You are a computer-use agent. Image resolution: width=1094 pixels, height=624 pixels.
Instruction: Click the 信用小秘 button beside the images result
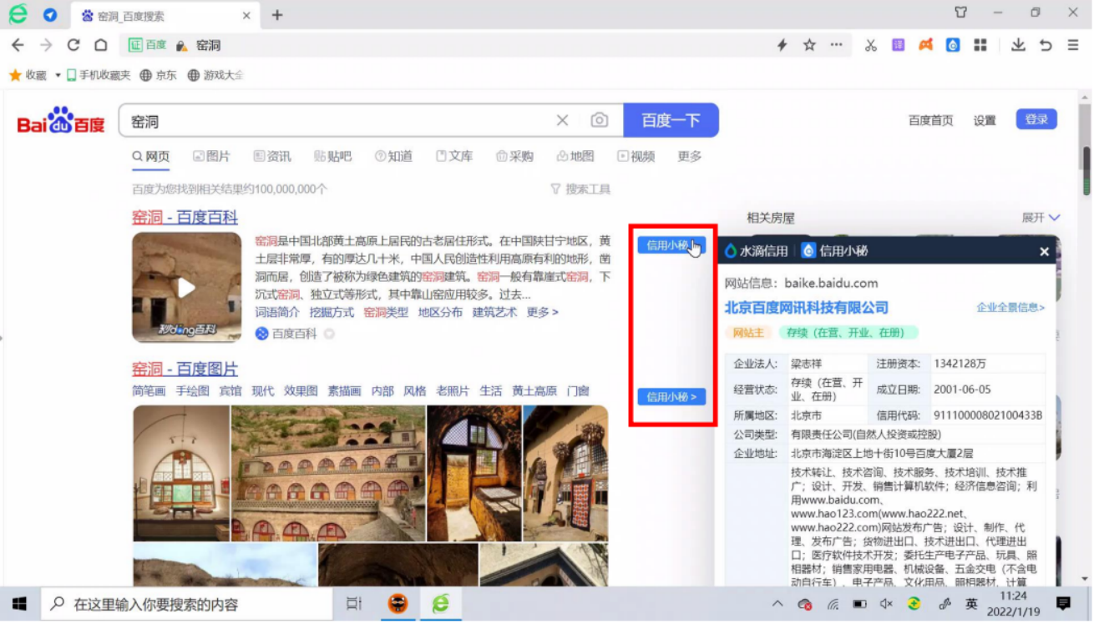point(671,396)
